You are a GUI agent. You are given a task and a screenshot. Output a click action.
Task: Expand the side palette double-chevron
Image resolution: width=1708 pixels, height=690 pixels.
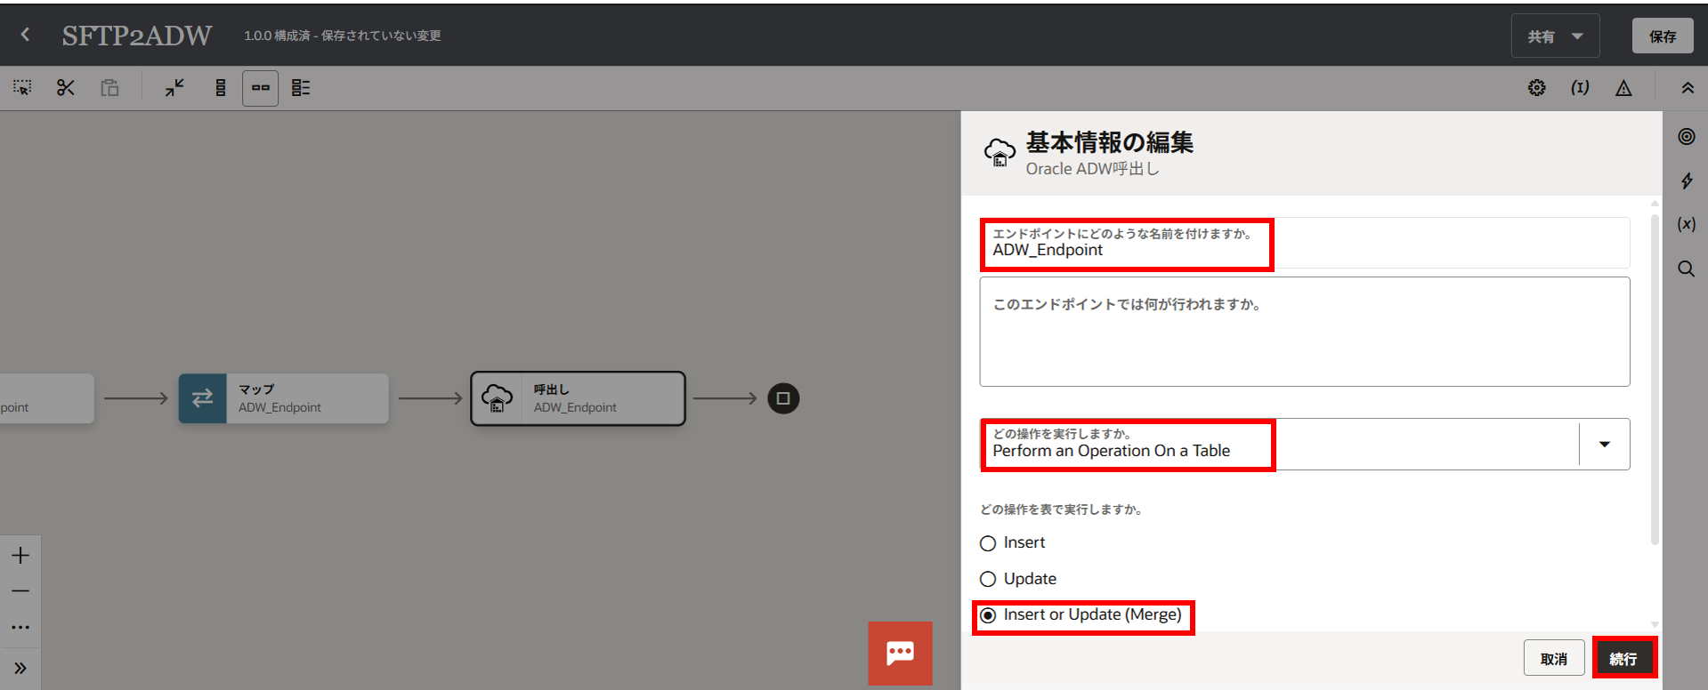pos(20,668)
